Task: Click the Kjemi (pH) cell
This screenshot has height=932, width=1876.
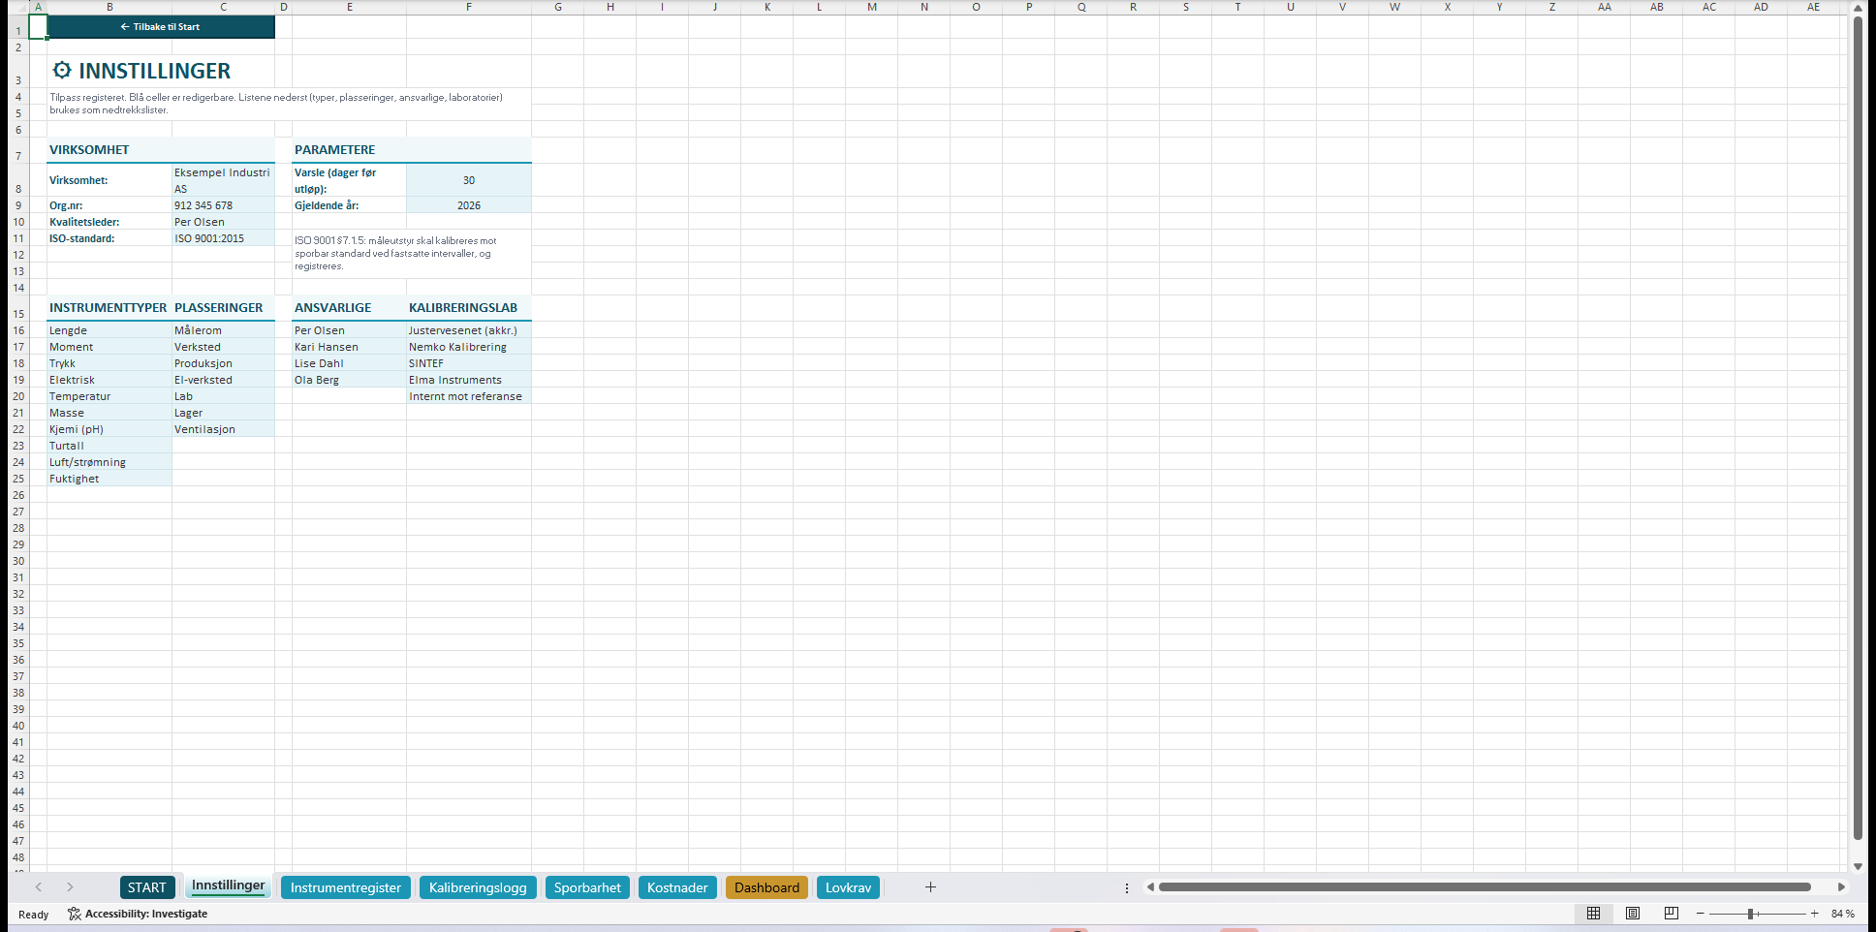Action: [109, 429]
